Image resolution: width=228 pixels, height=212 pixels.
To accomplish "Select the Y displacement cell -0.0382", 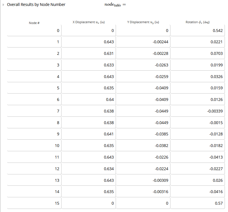I will point(143,146).
